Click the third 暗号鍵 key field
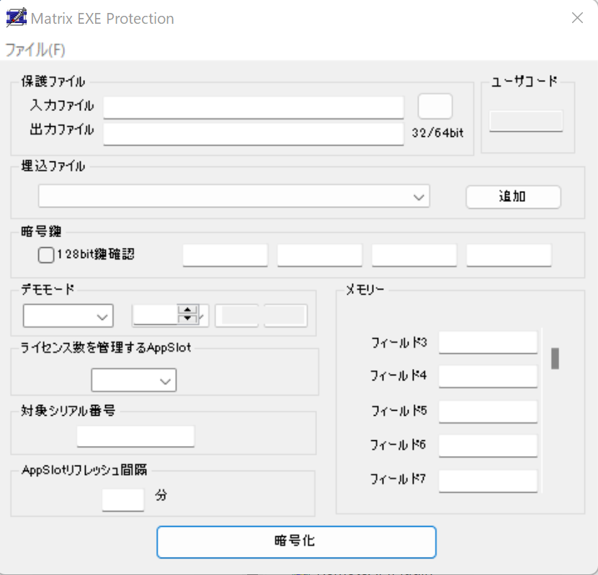Screen dimensions: 598x575 pos(414,255)
